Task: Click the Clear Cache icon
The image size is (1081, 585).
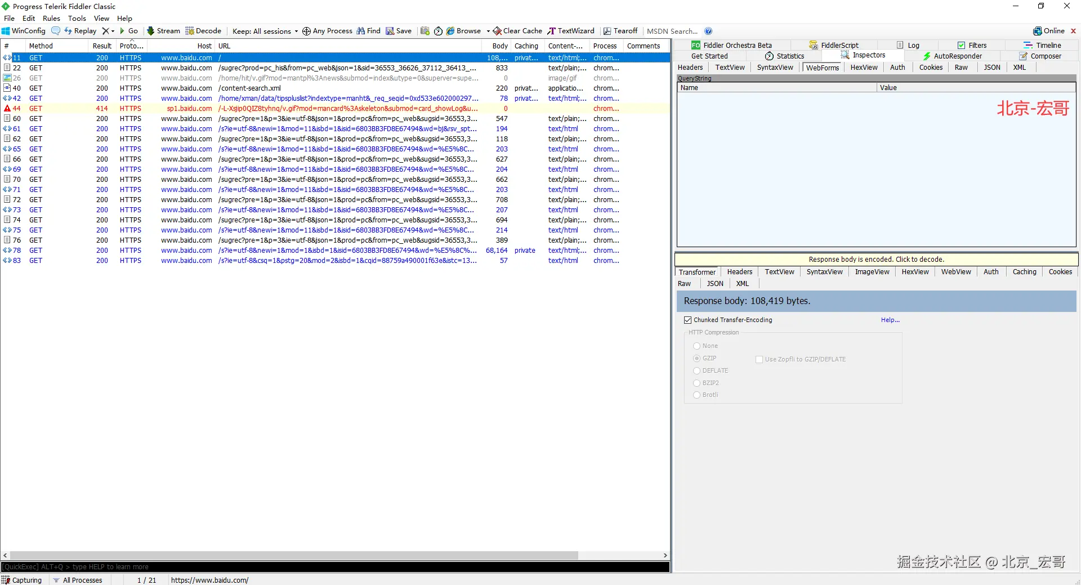Action: [x=497, y=31]
